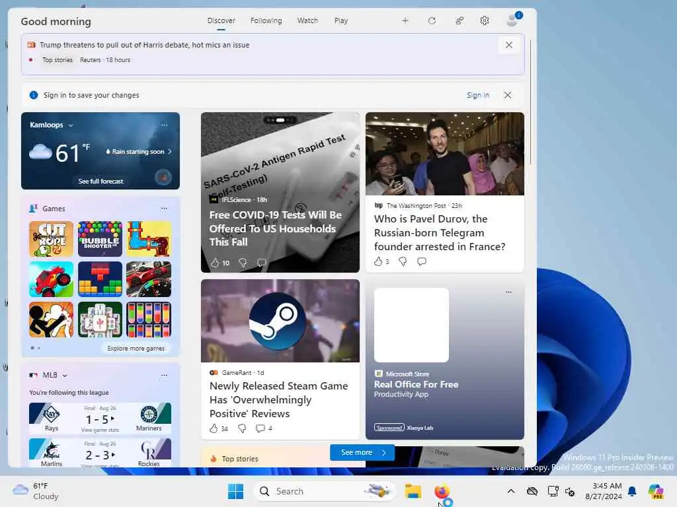
Task: Click the plus add widget icon
Action: (405, 20)
